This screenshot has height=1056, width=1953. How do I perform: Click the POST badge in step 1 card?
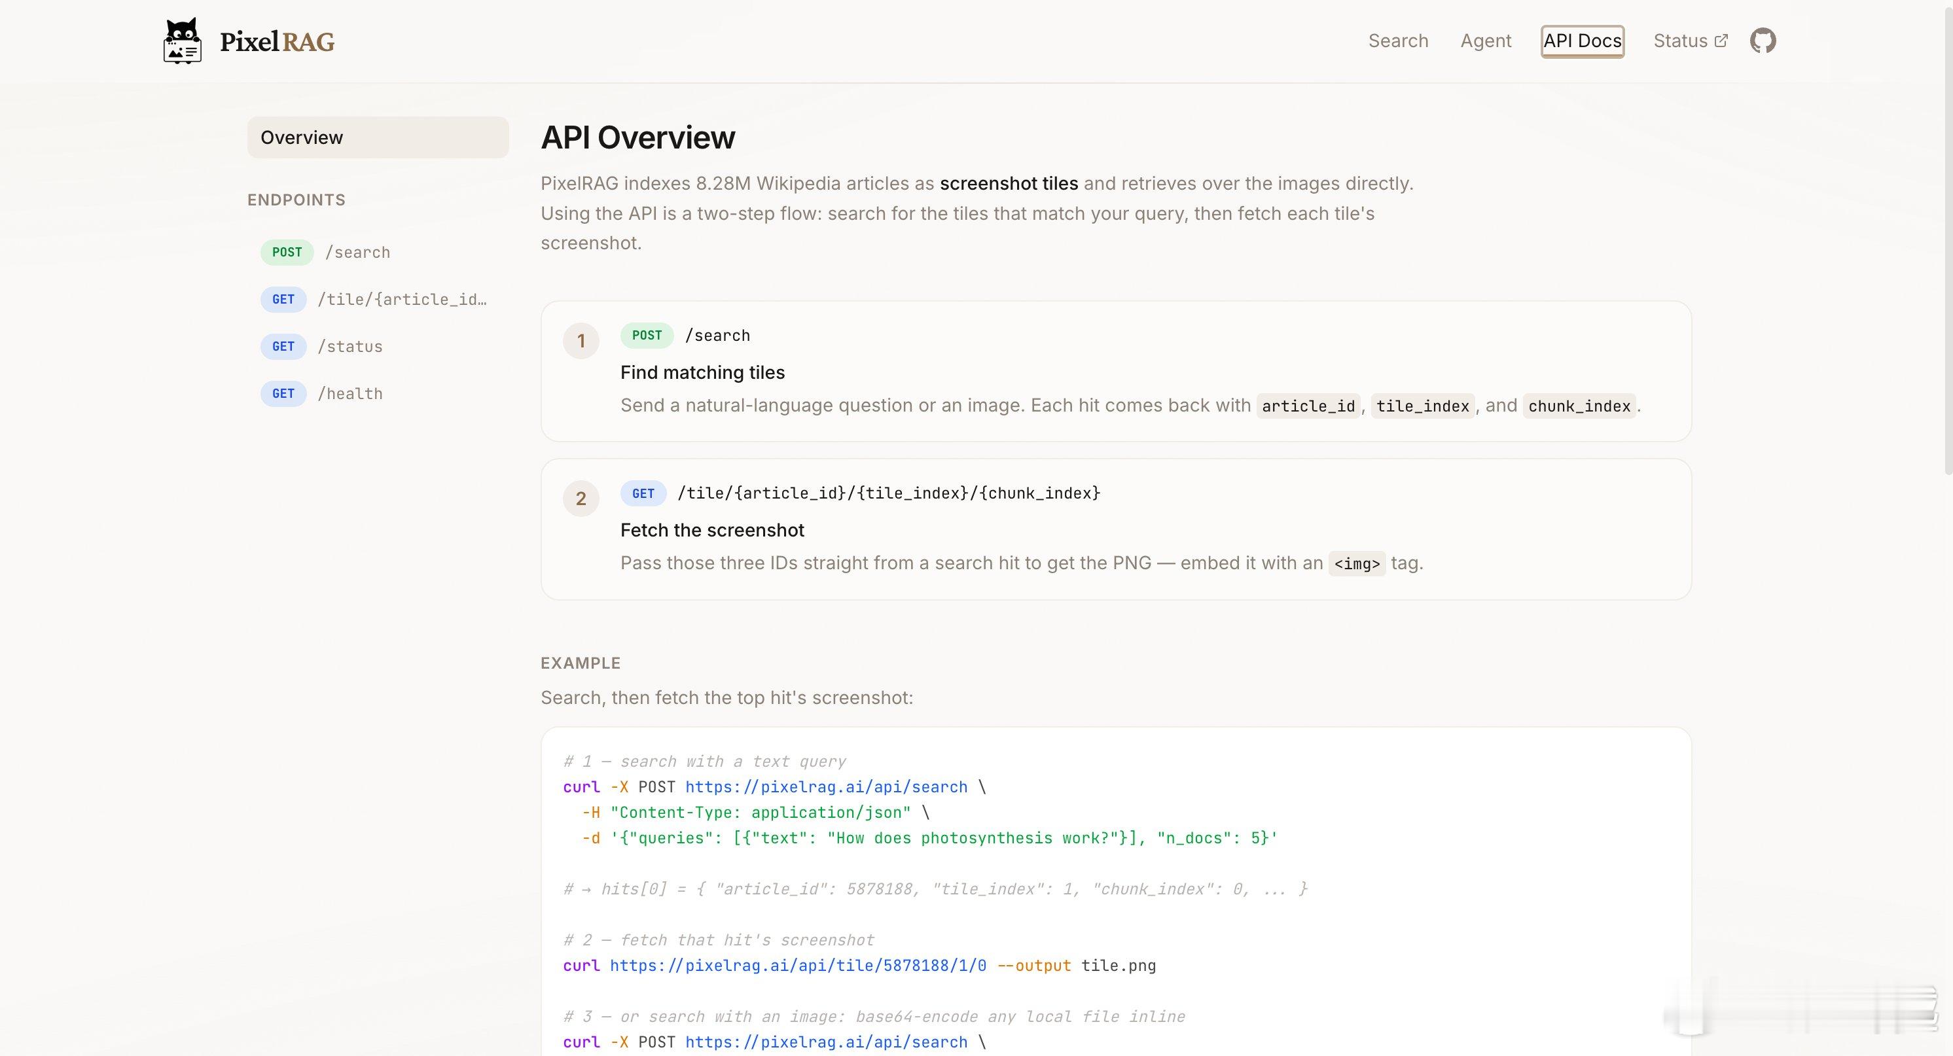tap(647, 336)
